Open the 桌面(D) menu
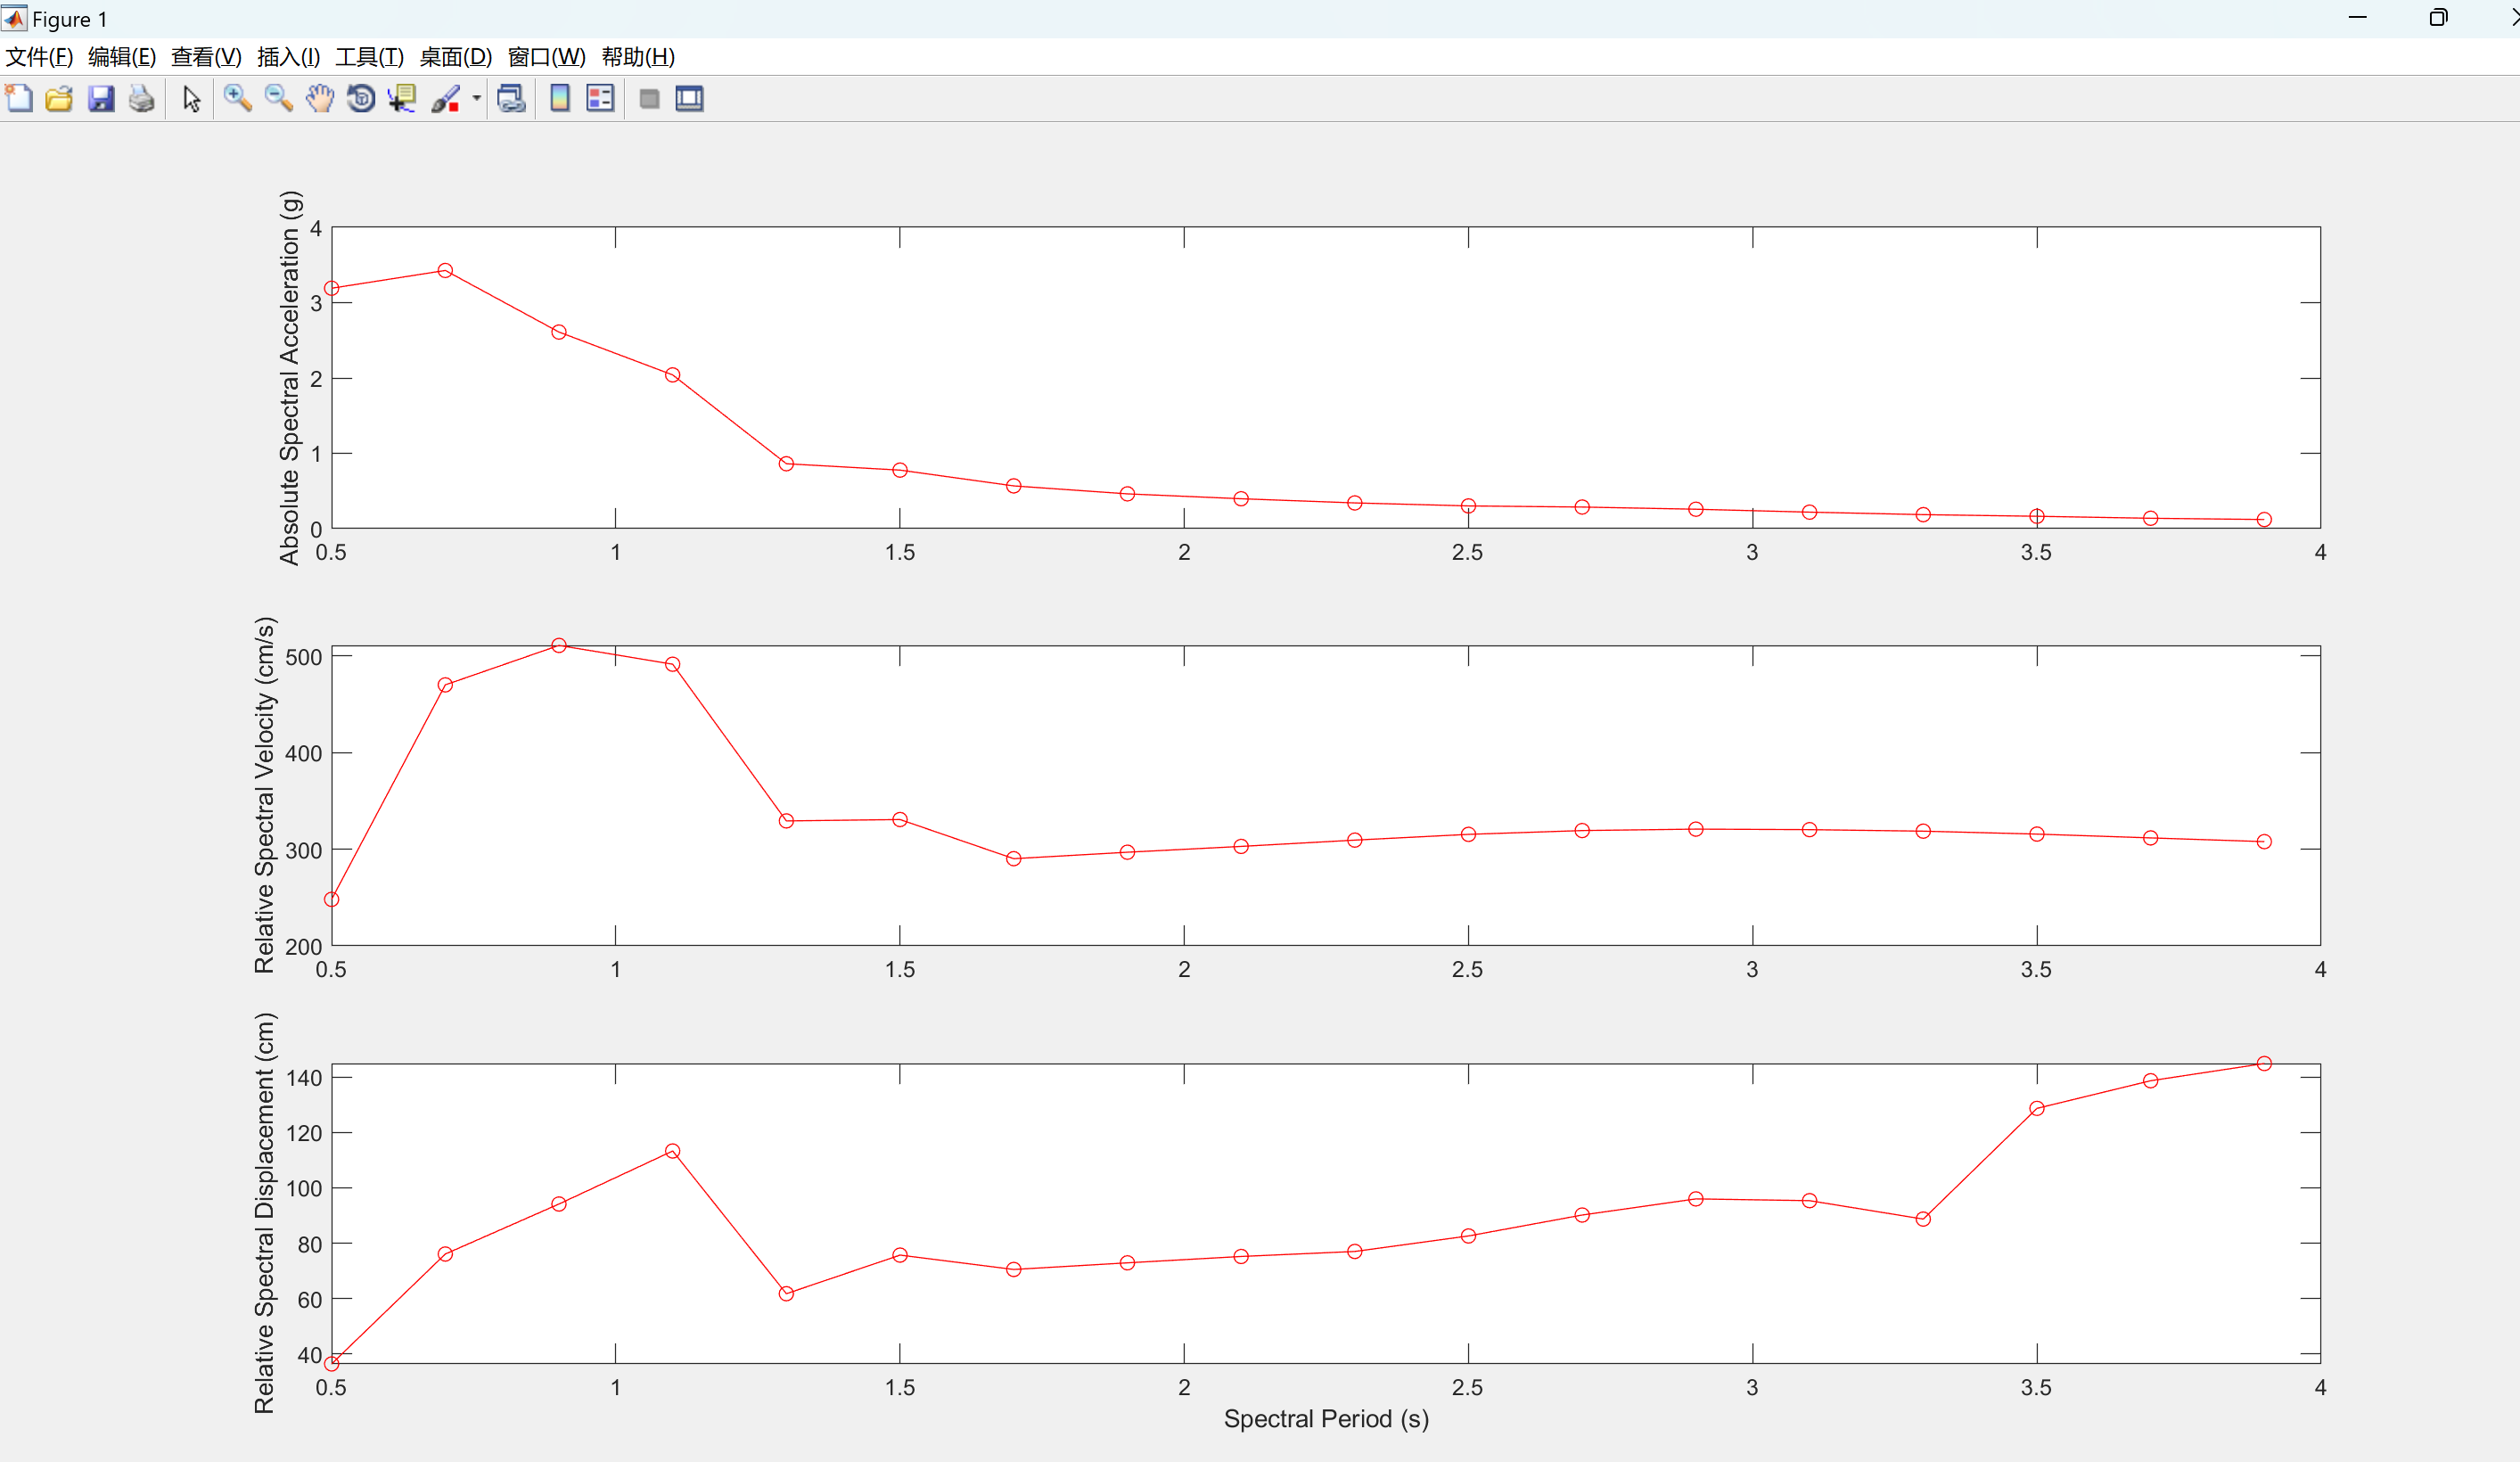This screenshot has width=2520, height=1462. tap(456, 57)
